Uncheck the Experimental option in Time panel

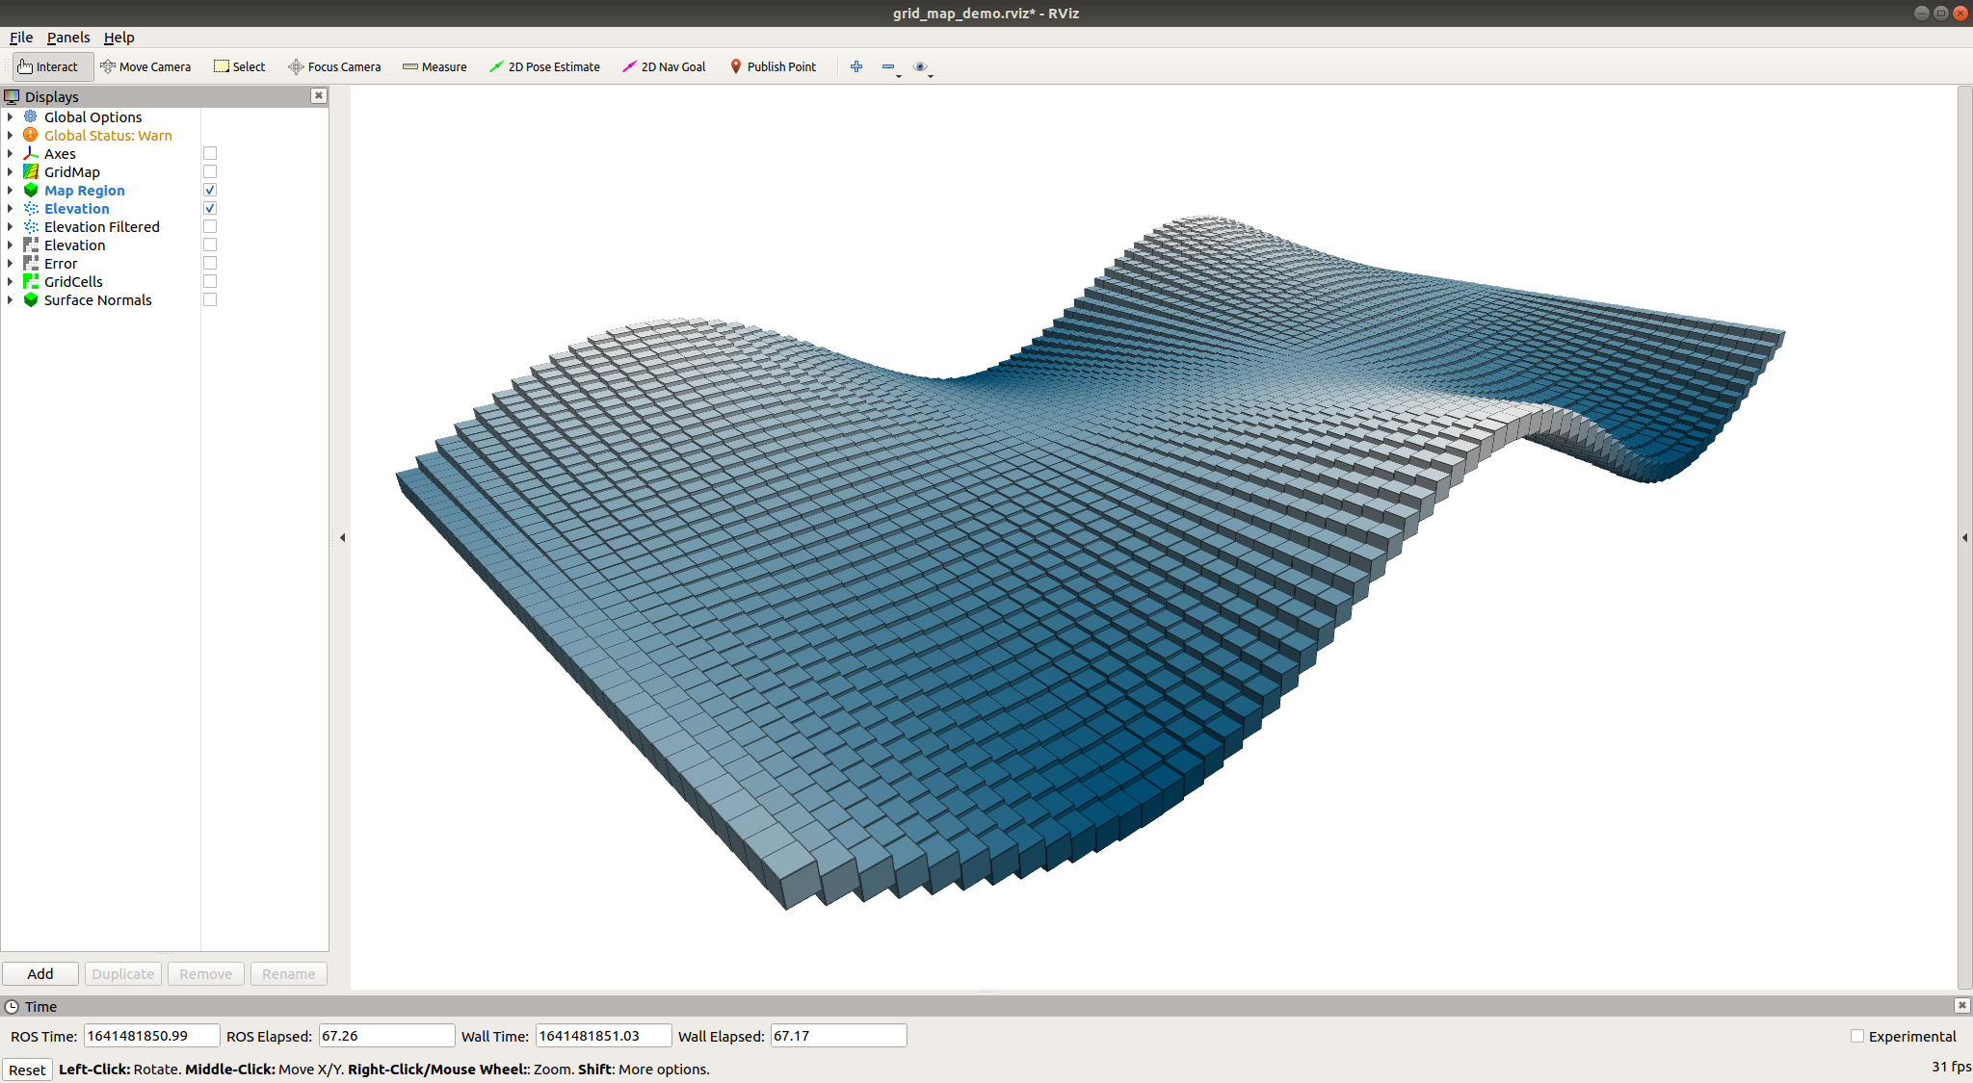pyautogui.click(x=1857, y=1035)
